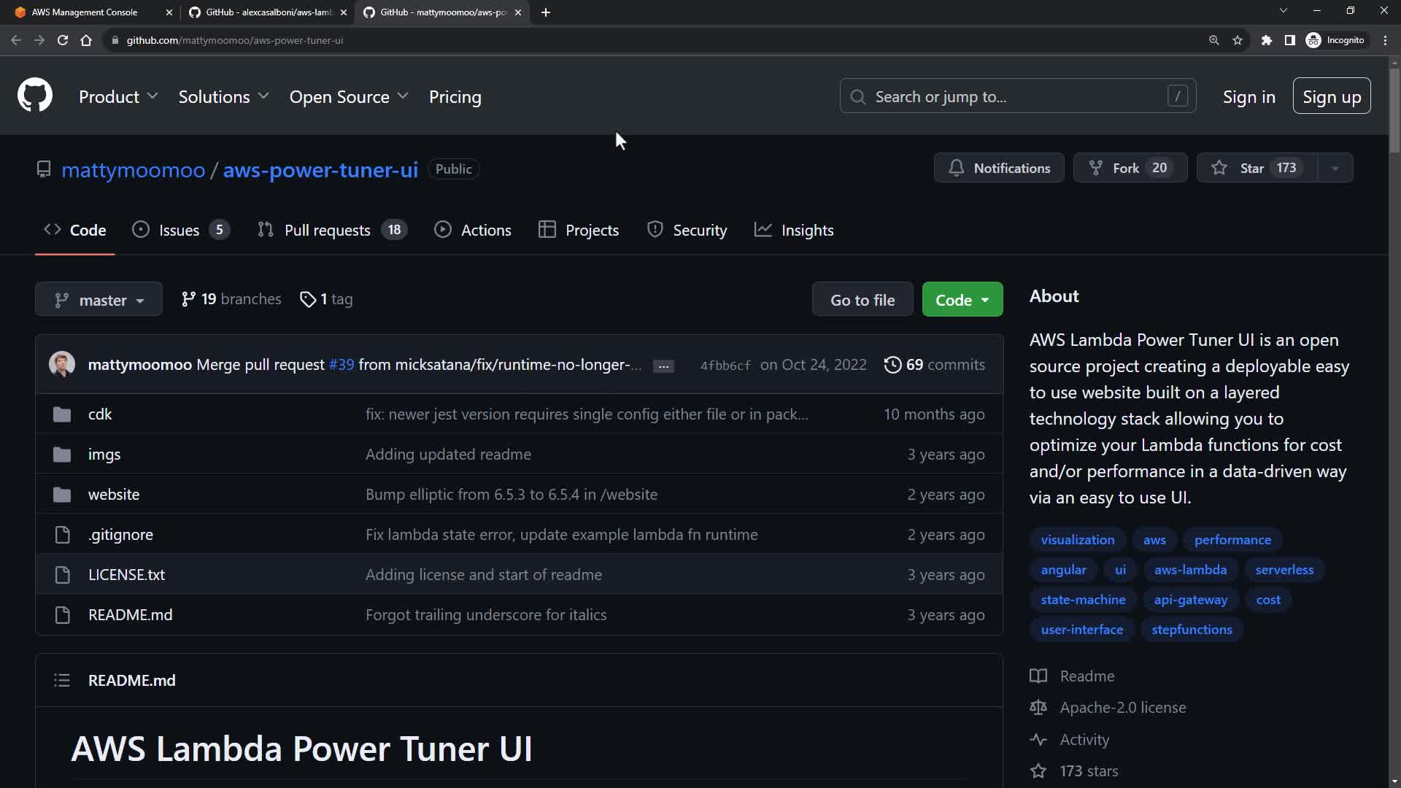This screenshot has height=788, width=1401.
Task: Expand the commit message ellipsis button
Action: [x=663, y=366]
